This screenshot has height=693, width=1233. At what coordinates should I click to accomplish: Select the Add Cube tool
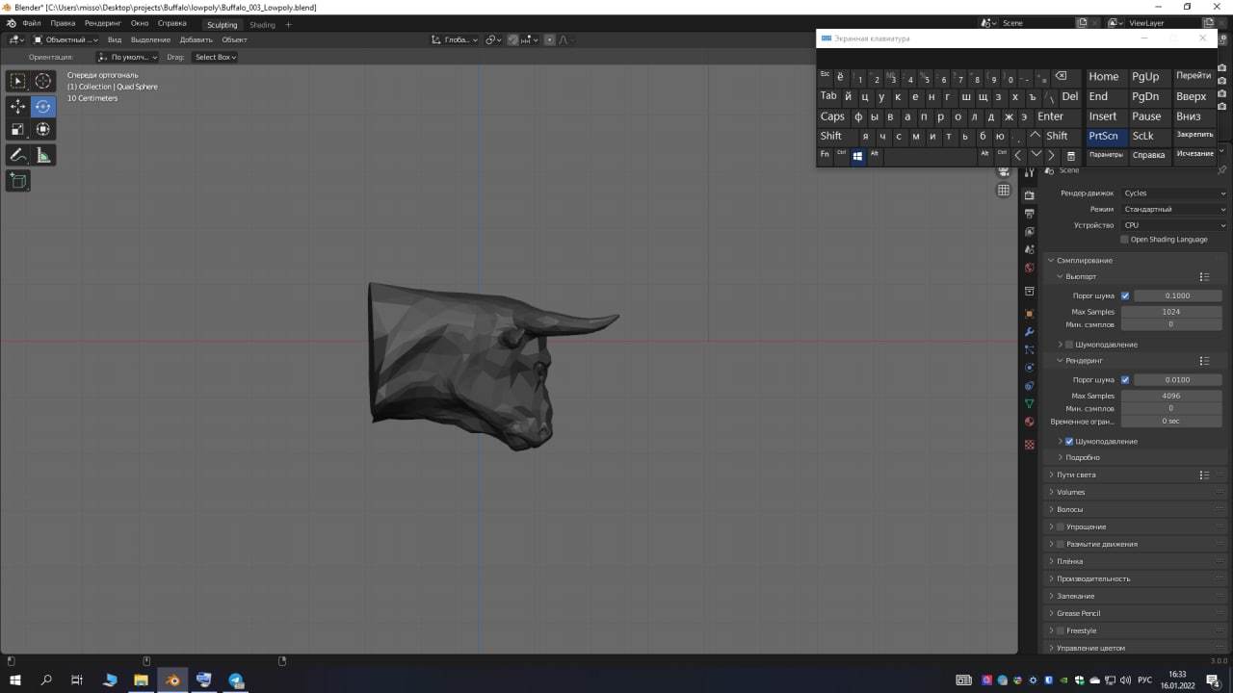tap(18, 180)
